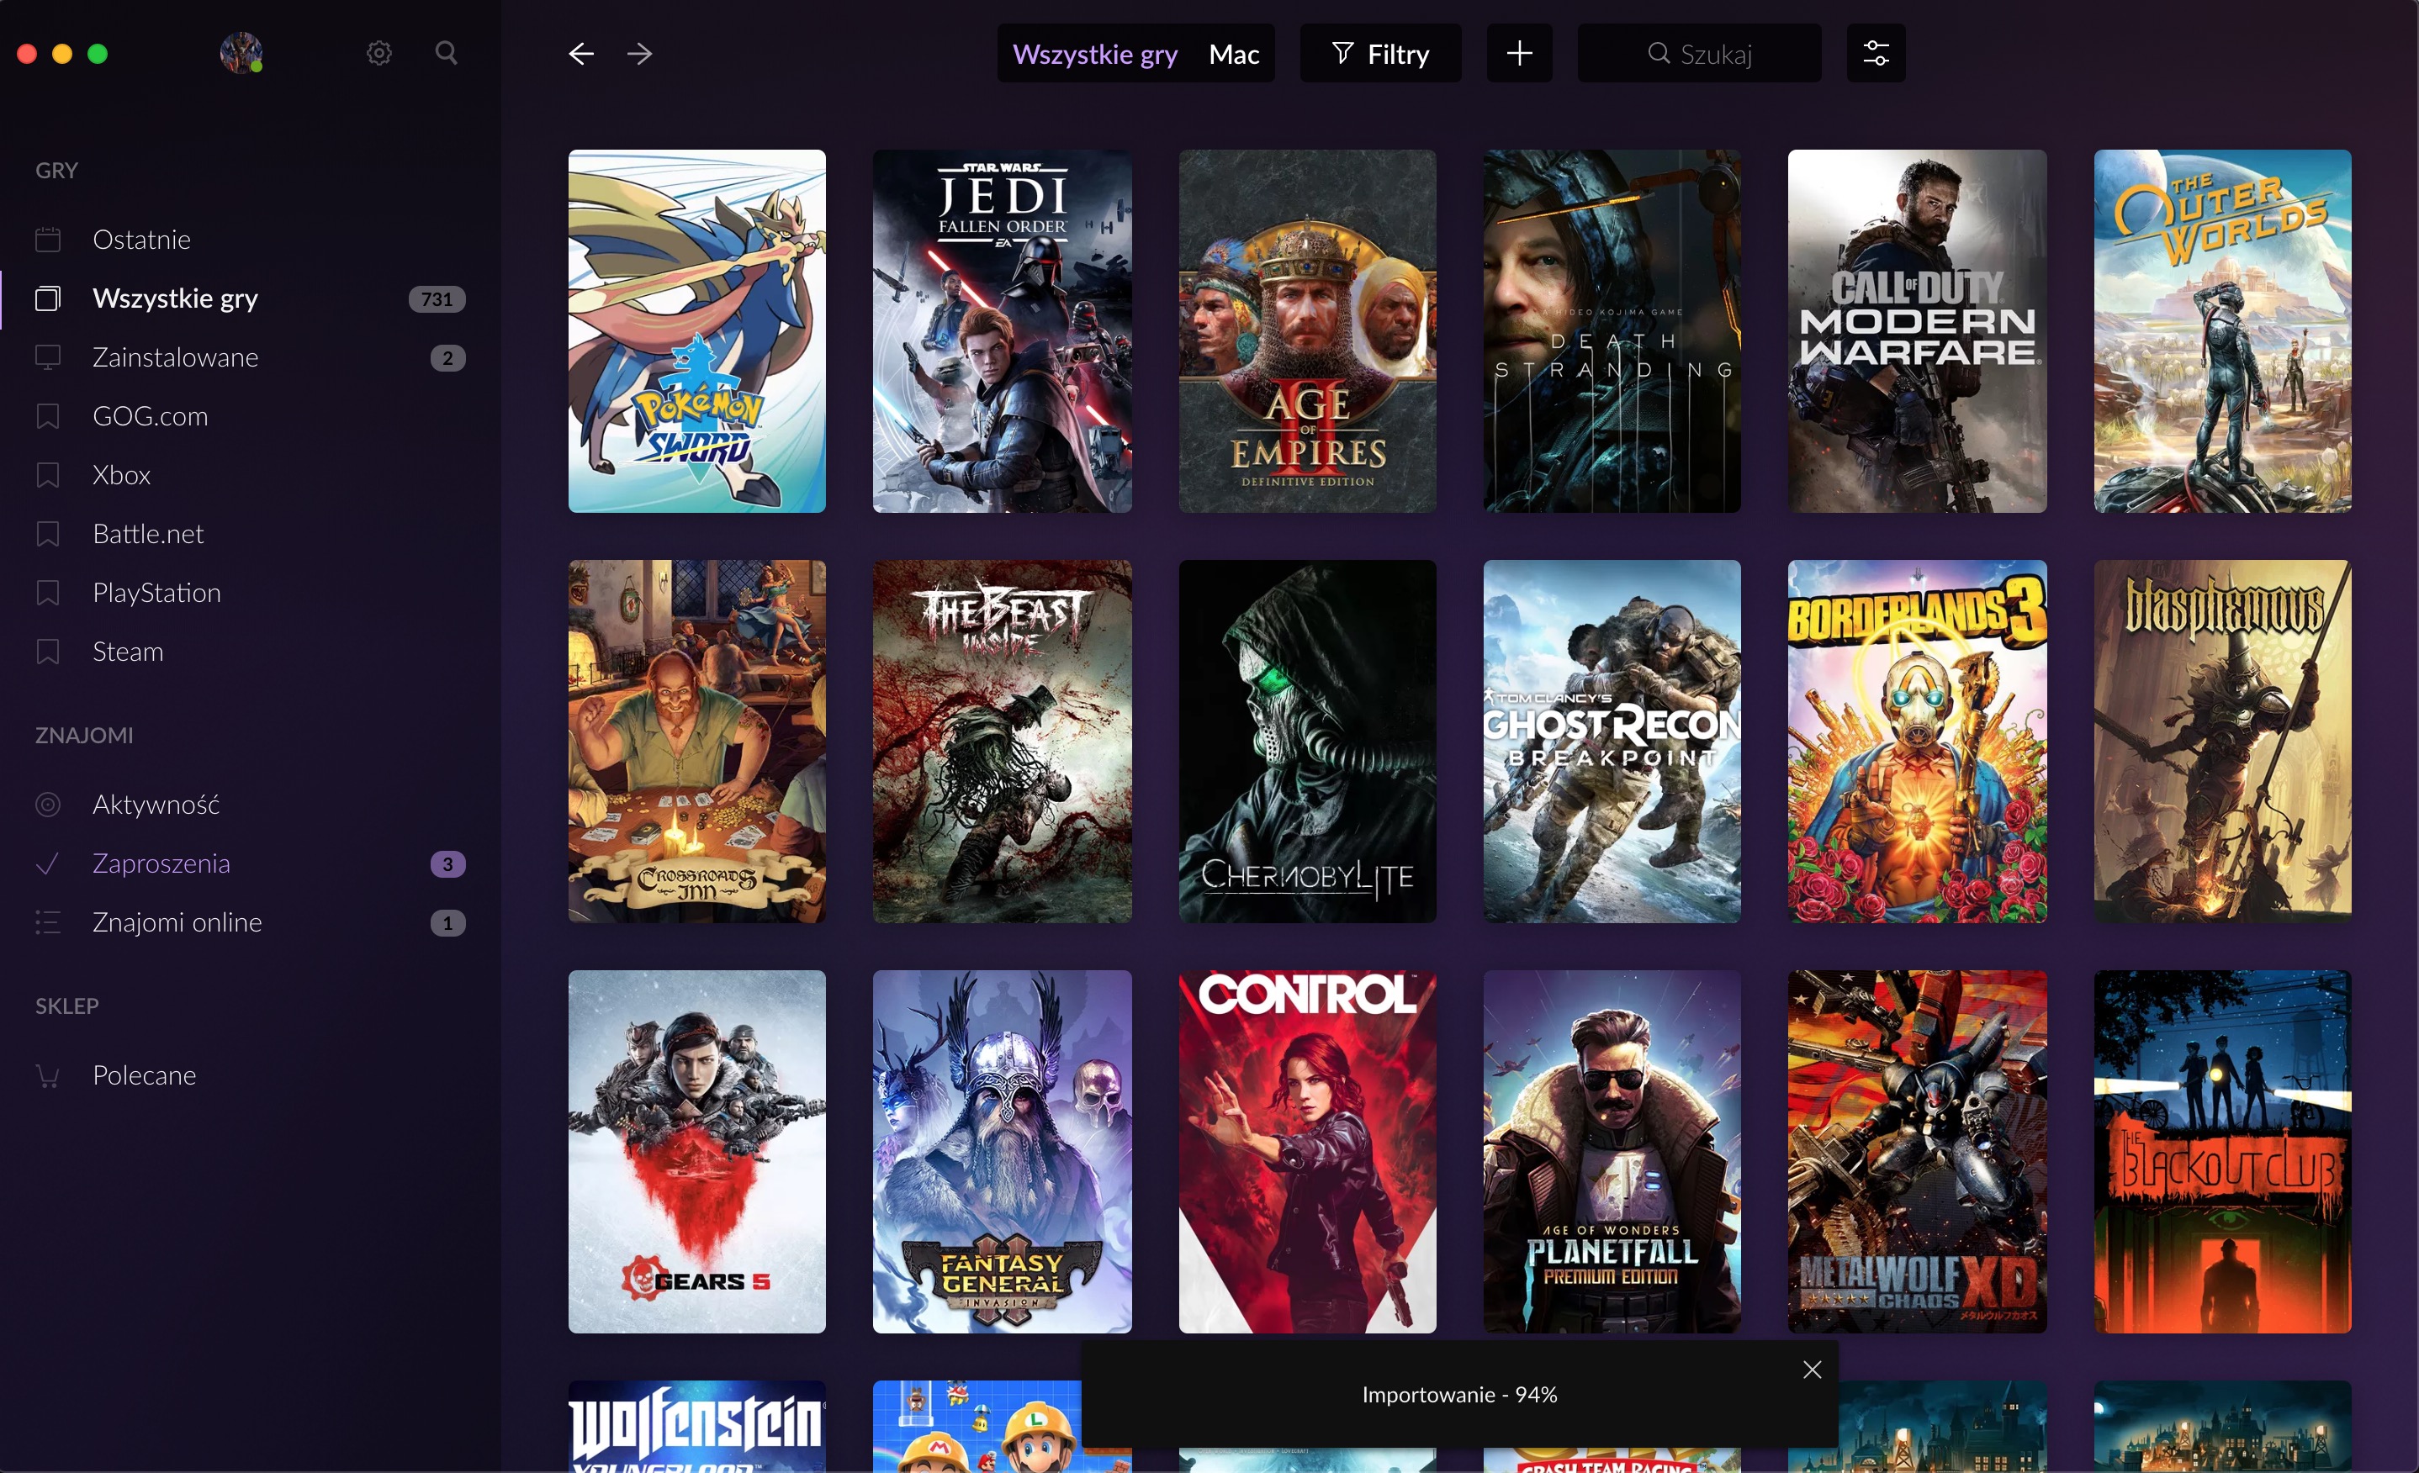Click the Znajomi online badge showing 1
Image resolution: width=2419 pixels, height=1473 pixels.
tap(447, 923)
